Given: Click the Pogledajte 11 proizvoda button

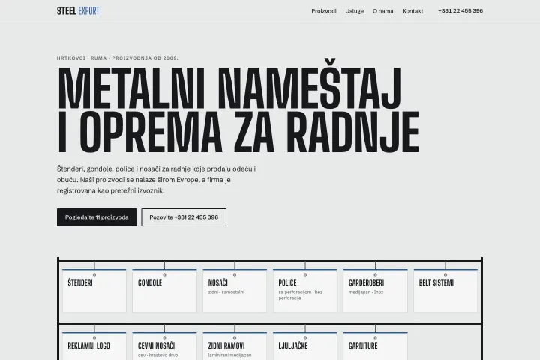Looking at the screenshot, I should (x=97, y=217).
